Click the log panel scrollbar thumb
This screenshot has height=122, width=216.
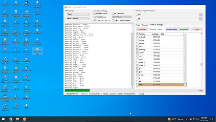pos(132,59)
